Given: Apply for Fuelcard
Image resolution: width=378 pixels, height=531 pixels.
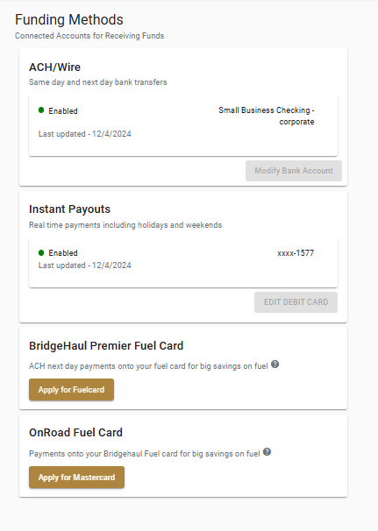Looking at the screenshot, I should pyautogui.click(x=71, y=390).
